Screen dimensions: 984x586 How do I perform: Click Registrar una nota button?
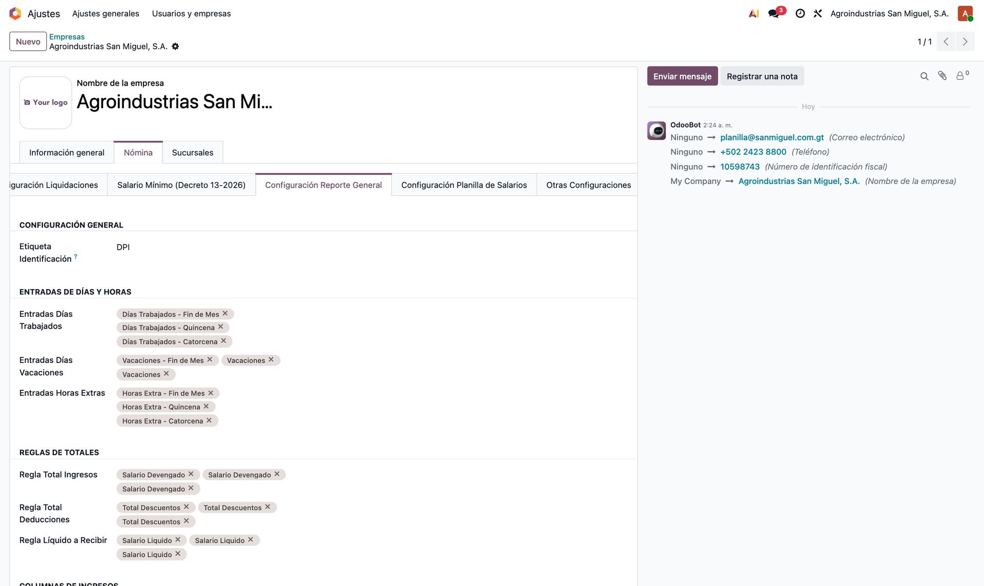(762, 76)
